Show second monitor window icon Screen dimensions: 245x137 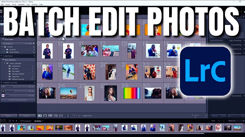tap(4, 121)
